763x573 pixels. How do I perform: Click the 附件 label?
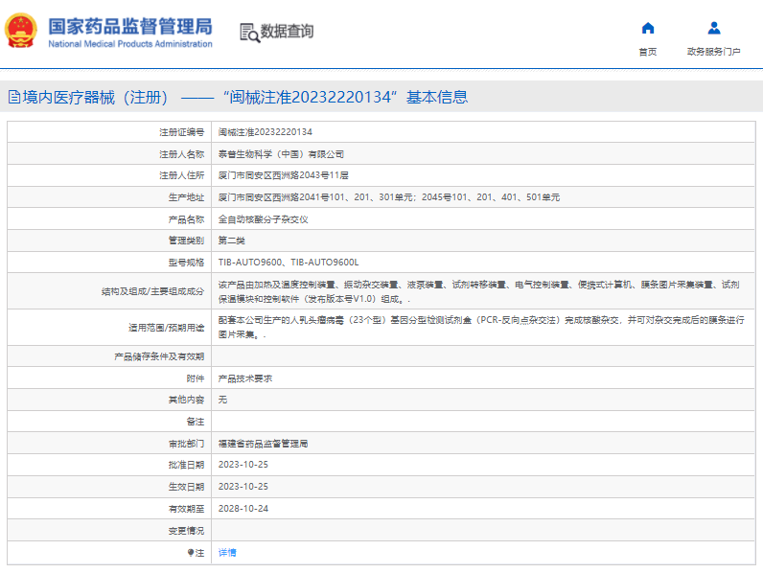pyautogui.click(x=196, y=378)
